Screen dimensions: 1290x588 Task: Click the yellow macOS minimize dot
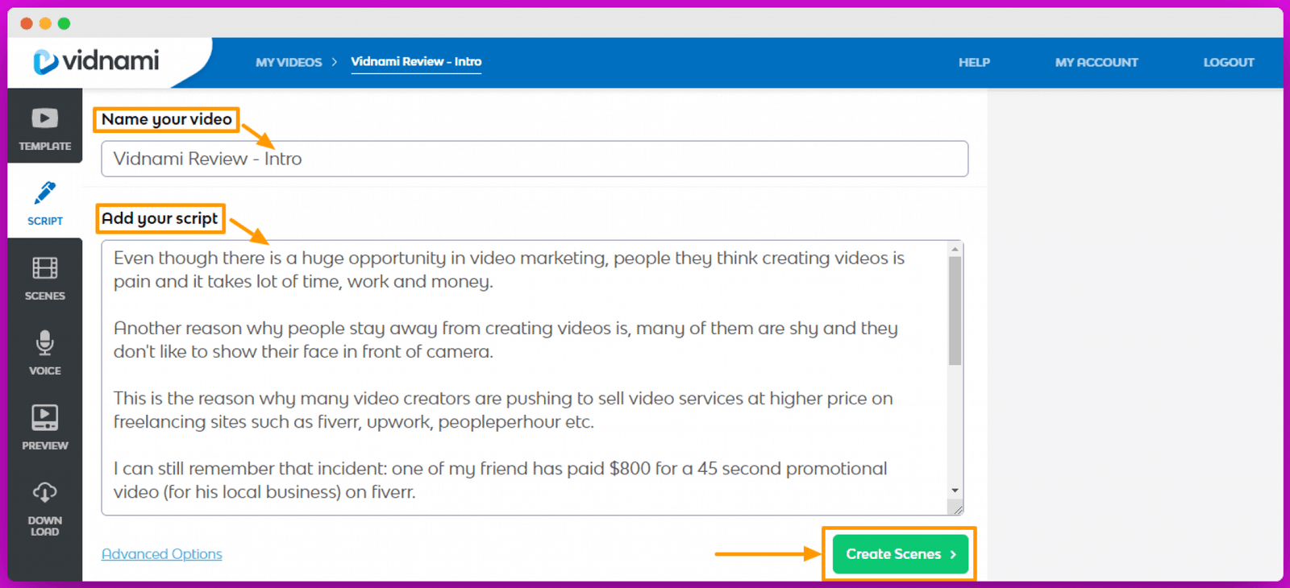(45, 23)
